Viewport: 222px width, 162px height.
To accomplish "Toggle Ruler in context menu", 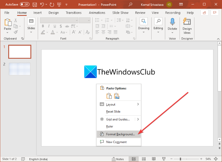I will (x=119, y=126).
